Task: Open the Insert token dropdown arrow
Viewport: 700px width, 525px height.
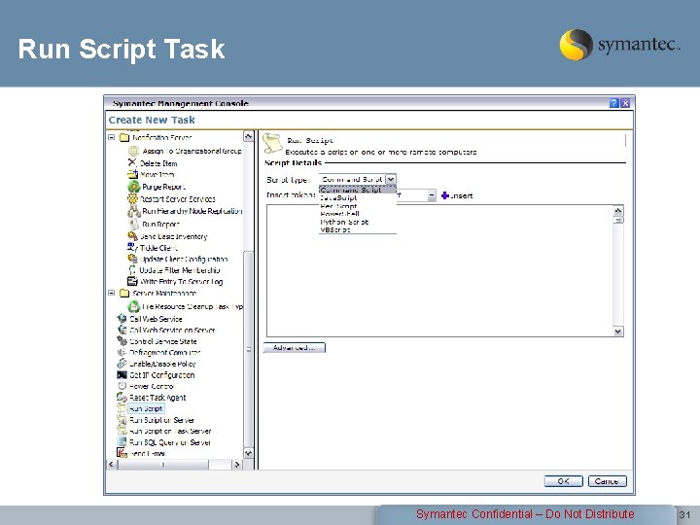Action: (432, 195)
